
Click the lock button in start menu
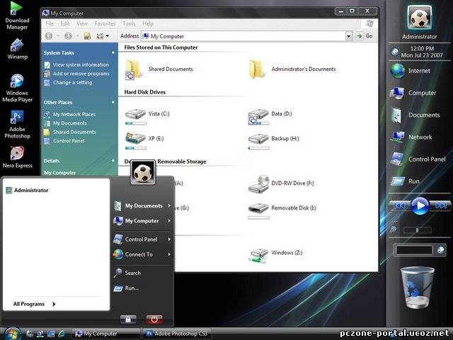[128, 319]
